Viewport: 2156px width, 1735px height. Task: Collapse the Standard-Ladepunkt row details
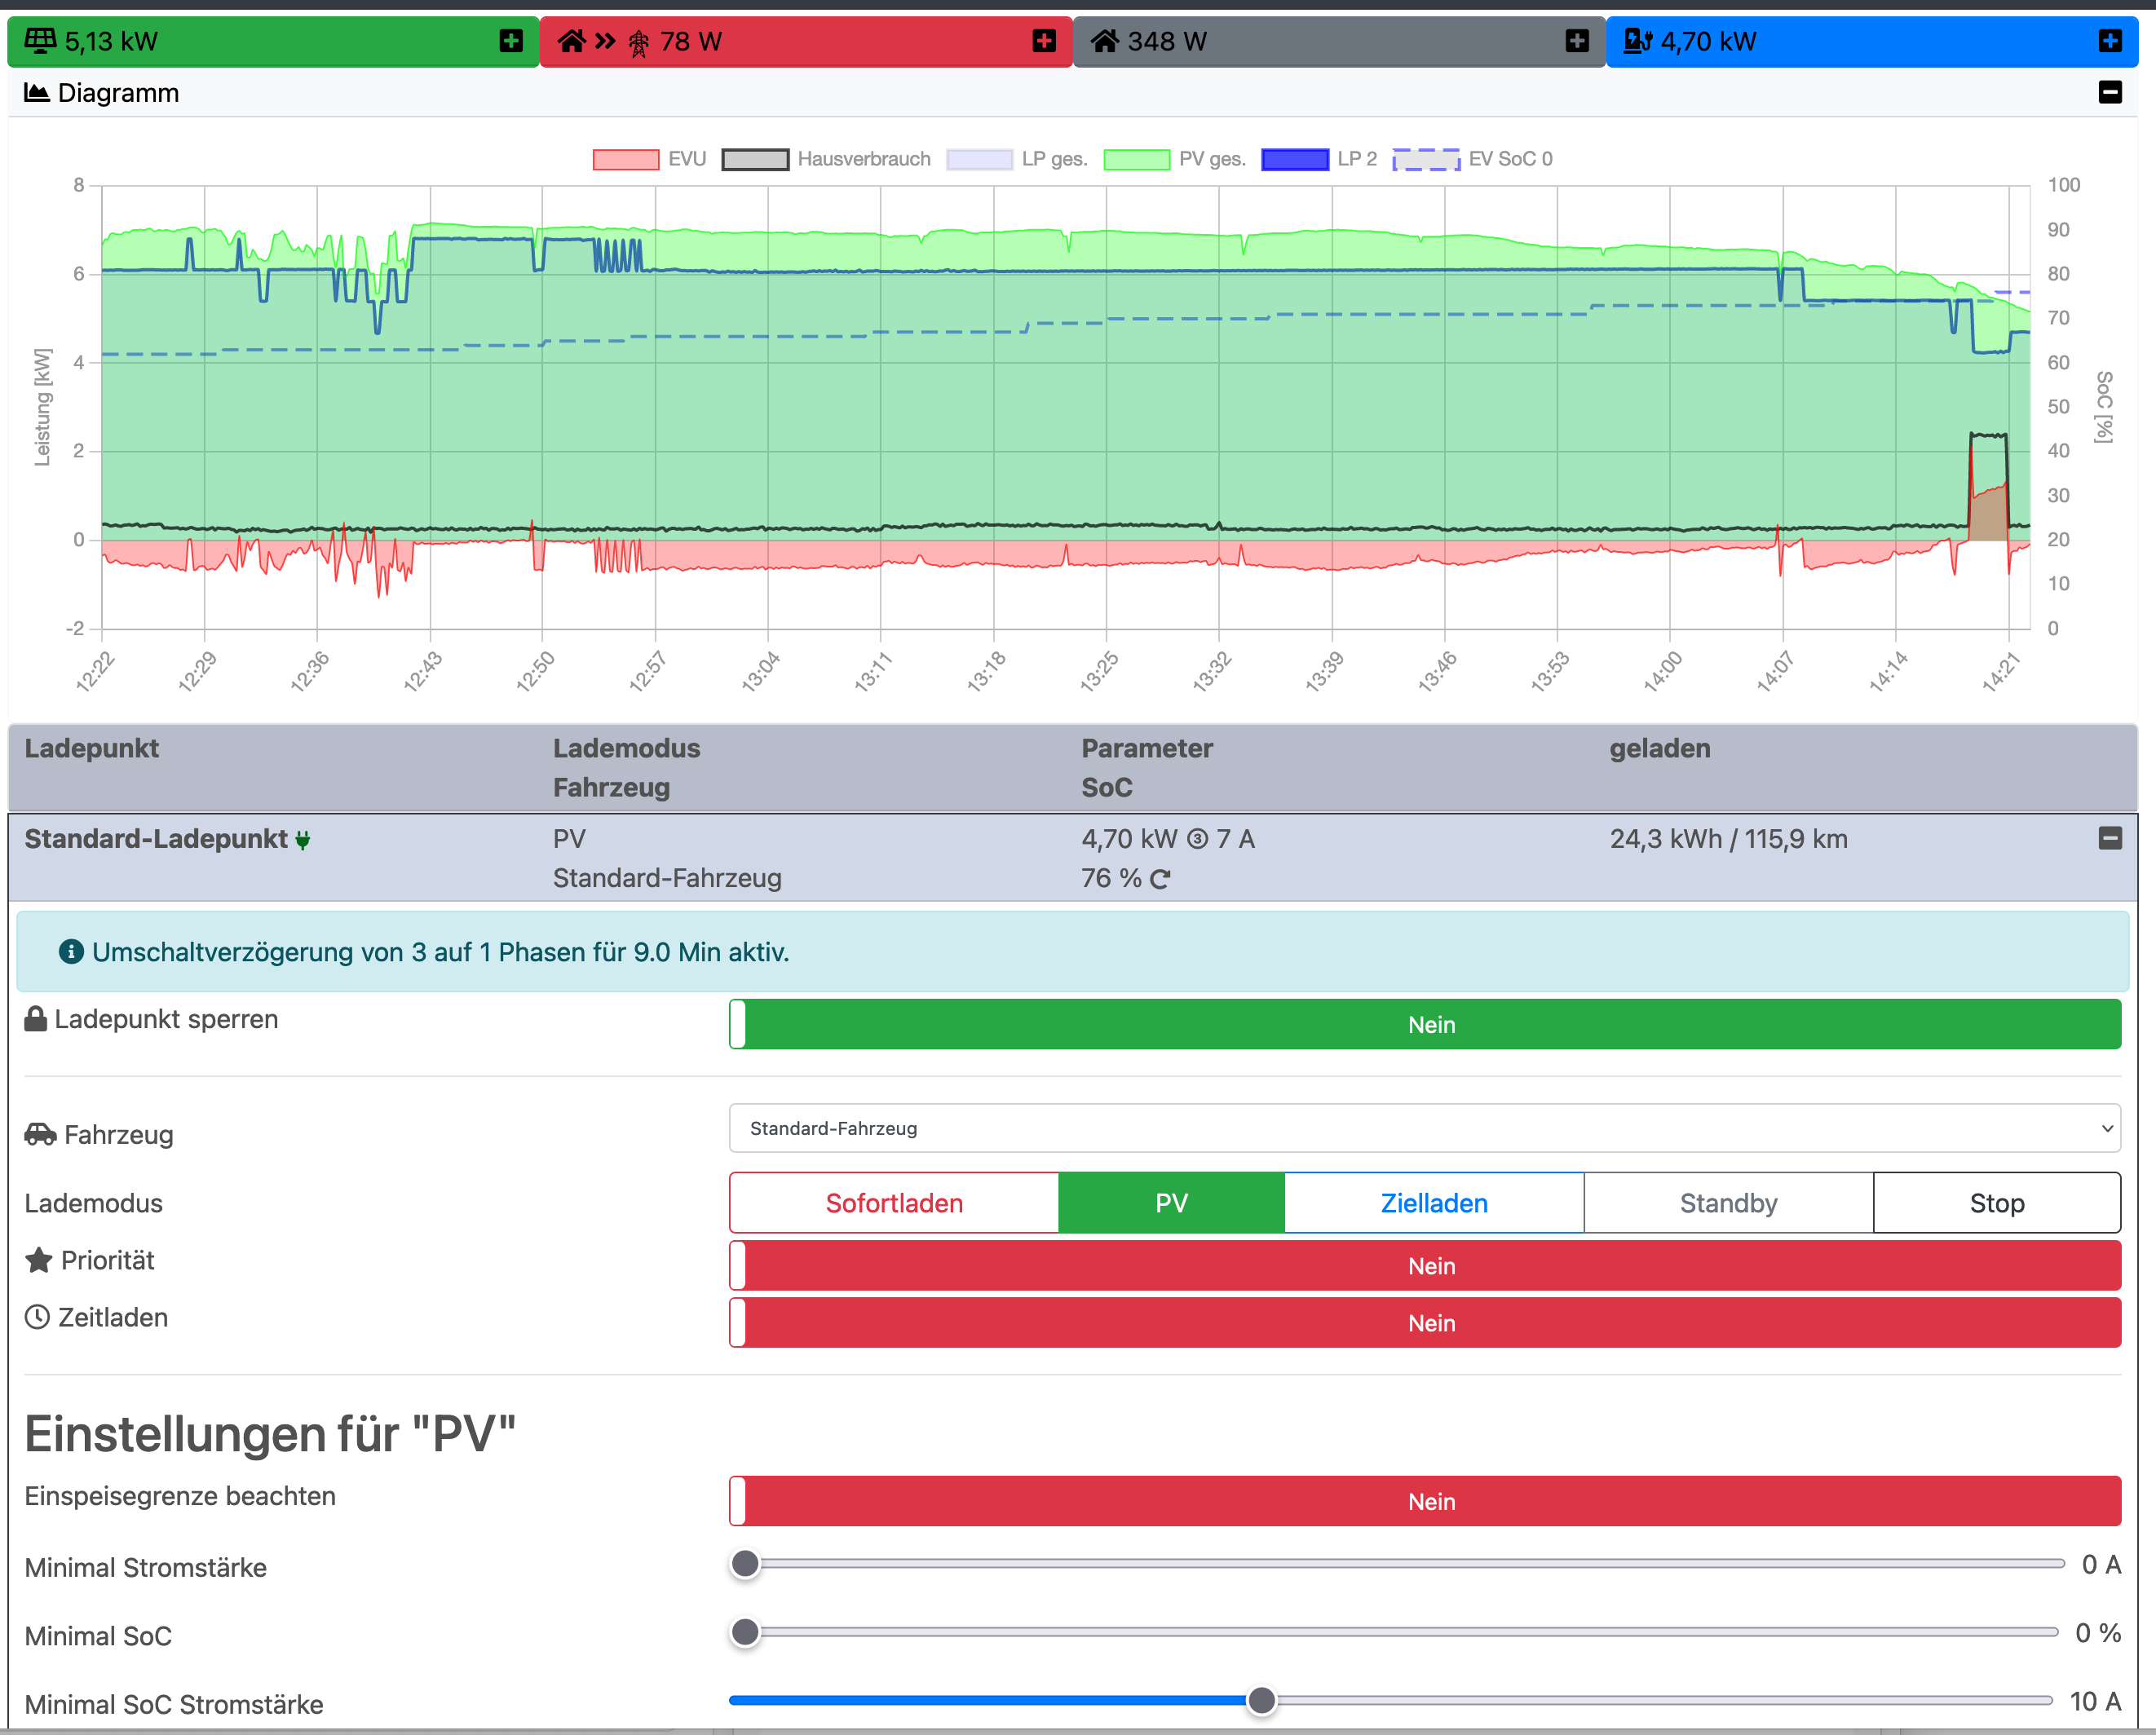click(2110, 838)
